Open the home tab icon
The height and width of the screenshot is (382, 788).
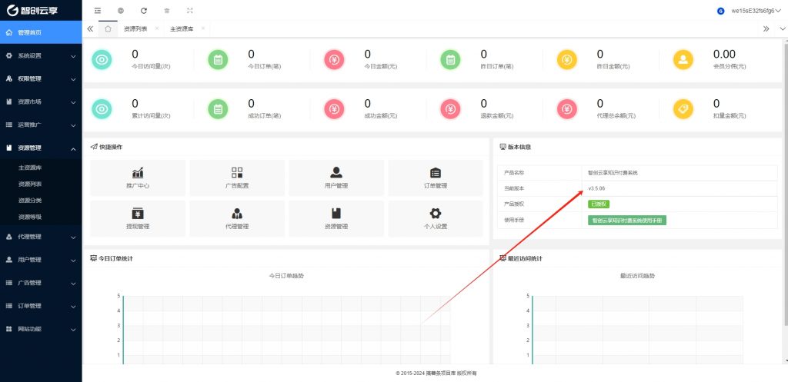pyautogui.click(x=108, y=29)
